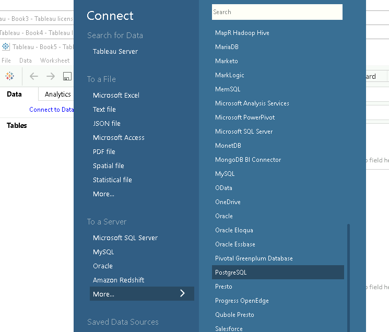The width and height of the screenshot is (389, 332).
Task: Select Progress OpenEdge connector
Action: point(242,301)
